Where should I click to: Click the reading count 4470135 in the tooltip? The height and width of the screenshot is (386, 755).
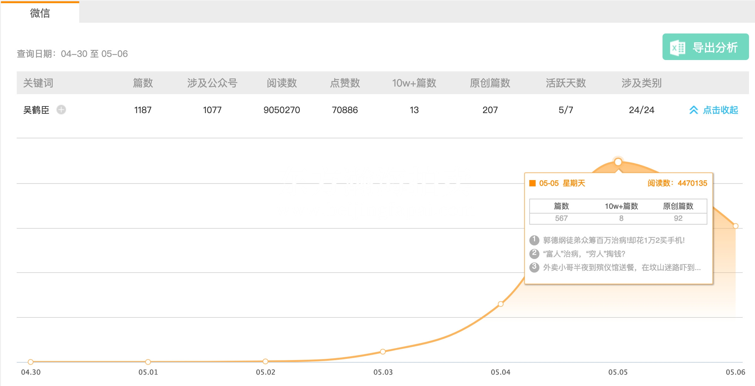(693, 183)
